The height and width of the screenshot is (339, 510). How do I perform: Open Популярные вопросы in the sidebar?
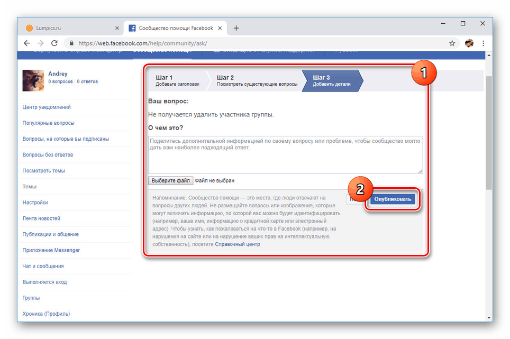[49, 123]
